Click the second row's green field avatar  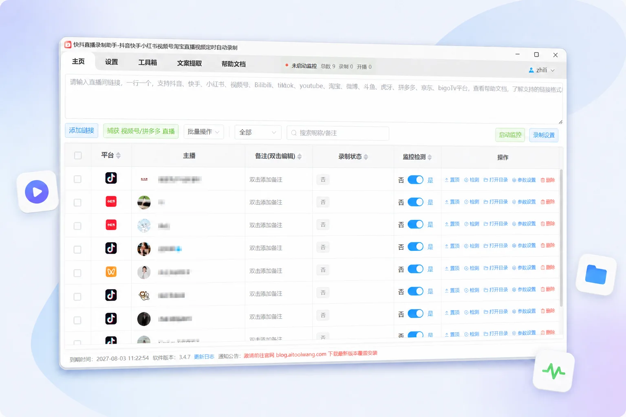[144, 202]
